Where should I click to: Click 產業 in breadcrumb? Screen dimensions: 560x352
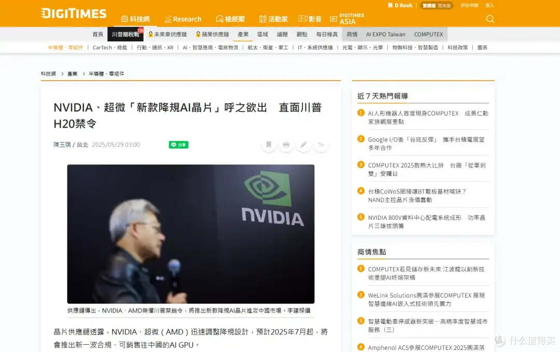coord(72,74)
